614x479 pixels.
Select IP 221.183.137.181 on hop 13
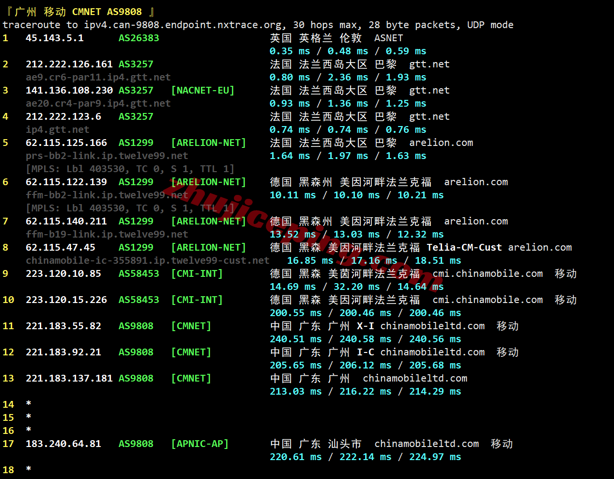pyautogui.click(x=69, y=378)
